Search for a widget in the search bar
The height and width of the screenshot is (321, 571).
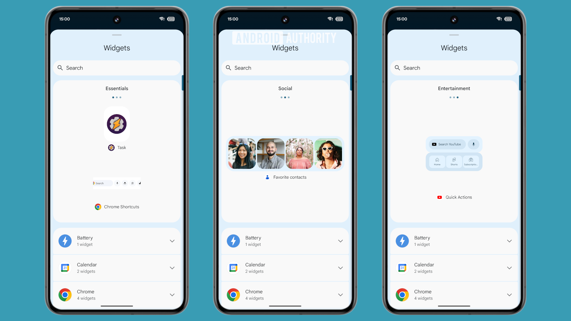tap(117, 67)
